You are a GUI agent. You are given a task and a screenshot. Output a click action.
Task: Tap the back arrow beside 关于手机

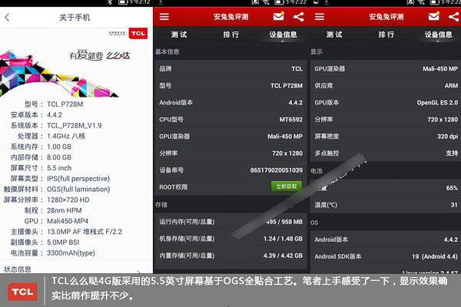coord(7,18)
